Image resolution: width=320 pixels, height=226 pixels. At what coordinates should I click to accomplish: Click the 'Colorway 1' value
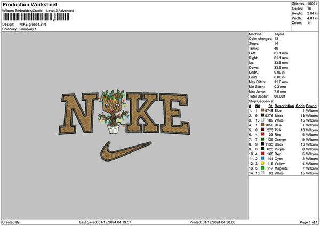(28, 29)
